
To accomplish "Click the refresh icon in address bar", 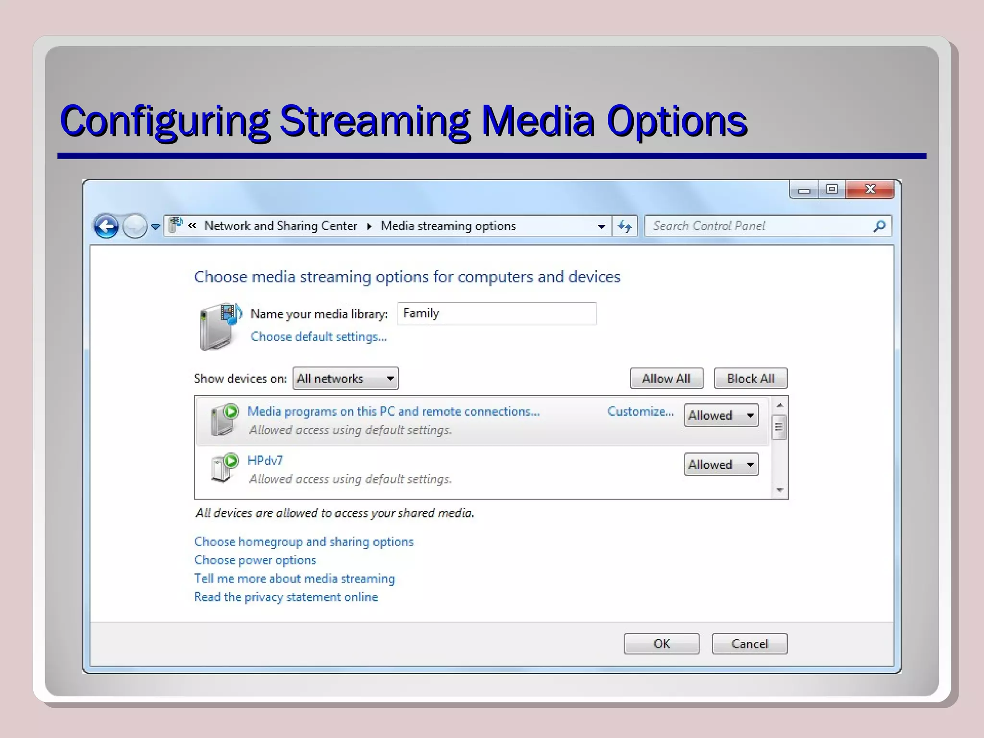I will [x=625, y=226].
